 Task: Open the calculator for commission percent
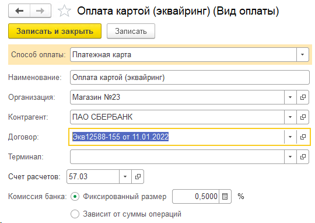click(x=225, y=197)
